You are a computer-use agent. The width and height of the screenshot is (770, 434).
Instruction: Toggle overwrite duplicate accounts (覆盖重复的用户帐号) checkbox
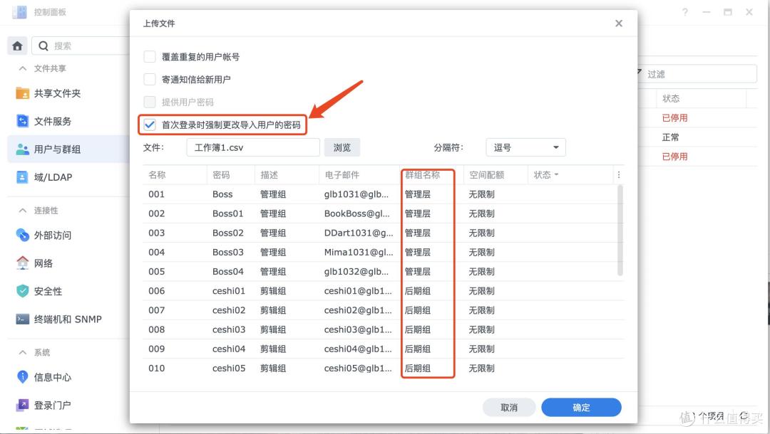point(150,56)
